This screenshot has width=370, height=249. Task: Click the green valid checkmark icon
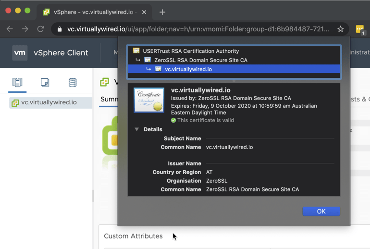pos(173,120)
